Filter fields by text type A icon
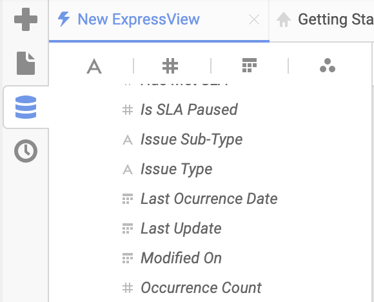This screenshot has width=374, height=302. pyautogui.click(x=94, y=66)
